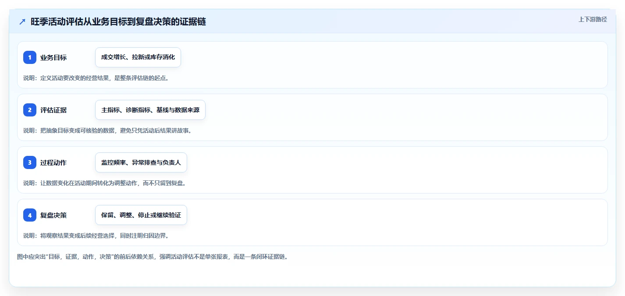The width and height of the screenshot is (625, 296).
Task: Click the 监控频率、异常排查与负责人 chip
Action: coord(141,162)
